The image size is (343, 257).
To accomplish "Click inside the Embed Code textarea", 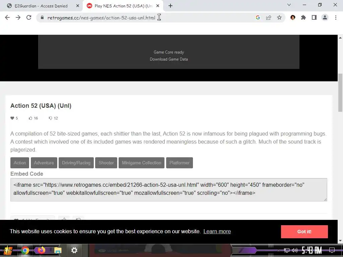I will [169, 190].
